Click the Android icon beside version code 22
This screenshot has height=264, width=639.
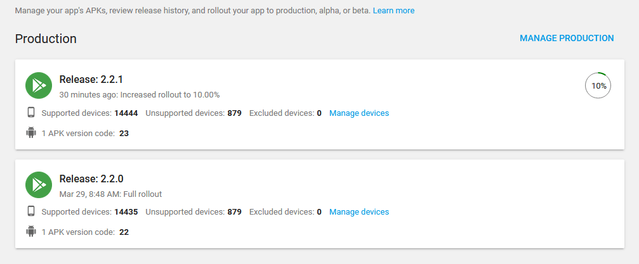point(30,232)
